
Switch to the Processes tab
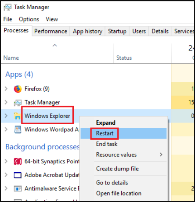pos(16,30)
